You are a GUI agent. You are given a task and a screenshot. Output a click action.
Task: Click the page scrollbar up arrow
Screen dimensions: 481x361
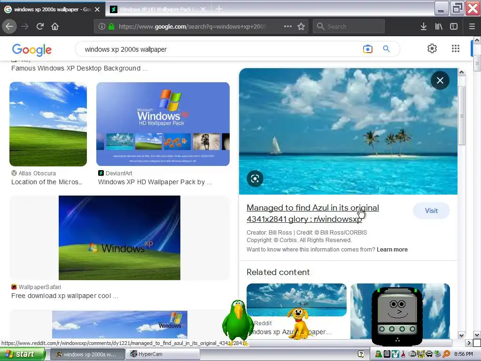click(x=477, y=40)
